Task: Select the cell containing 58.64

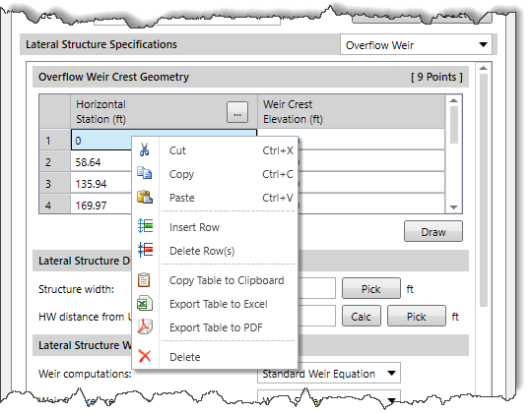Action: [x=101, y=162]
